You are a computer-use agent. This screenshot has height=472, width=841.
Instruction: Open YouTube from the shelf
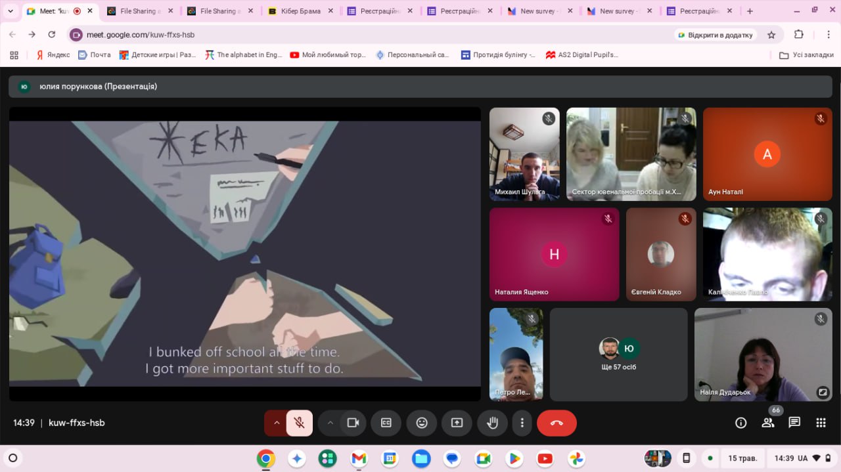click(545, 458)
